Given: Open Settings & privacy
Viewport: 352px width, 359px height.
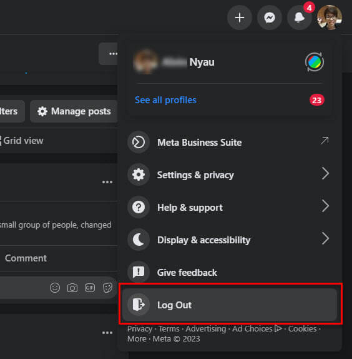Looking at the screenshot, I should pos(230,174).
